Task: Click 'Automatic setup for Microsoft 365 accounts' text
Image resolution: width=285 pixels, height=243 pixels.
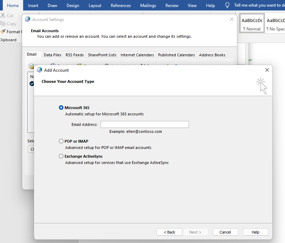Action: (x=104, y=114)
